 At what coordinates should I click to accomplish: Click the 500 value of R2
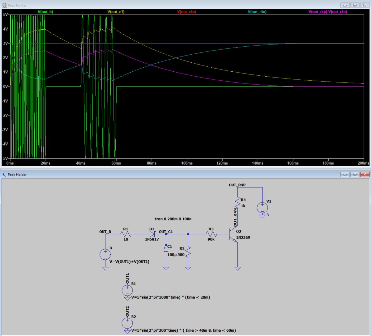point(181,255)
